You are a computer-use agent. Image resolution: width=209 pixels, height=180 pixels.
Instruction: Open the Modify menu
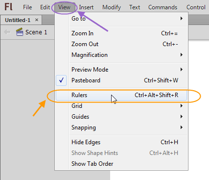coord(112,7)
